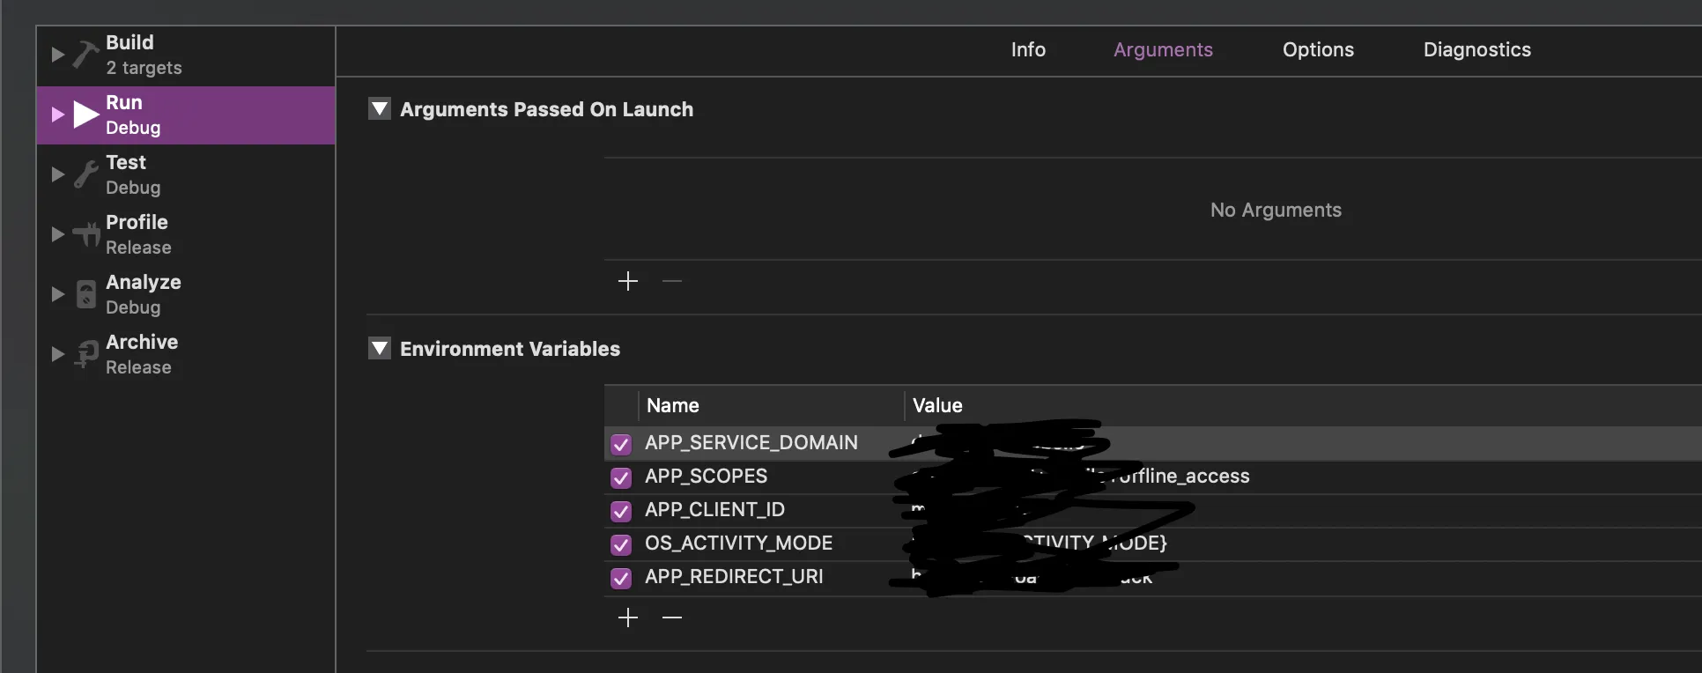This screenshot has height=673, width=1702.
Task: Remove selected environment variable with minus
Action: pos(672,618)
